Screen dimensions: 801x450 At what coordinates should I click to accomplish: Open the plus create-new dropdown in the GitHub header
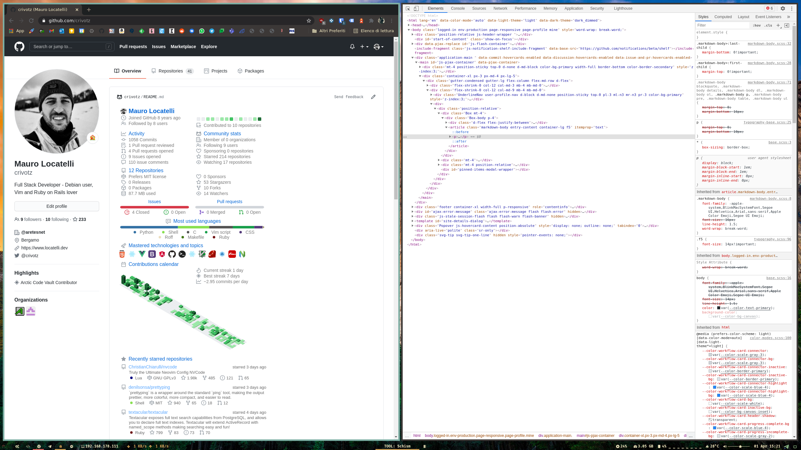pyautogui.click(x=364, y=47)
